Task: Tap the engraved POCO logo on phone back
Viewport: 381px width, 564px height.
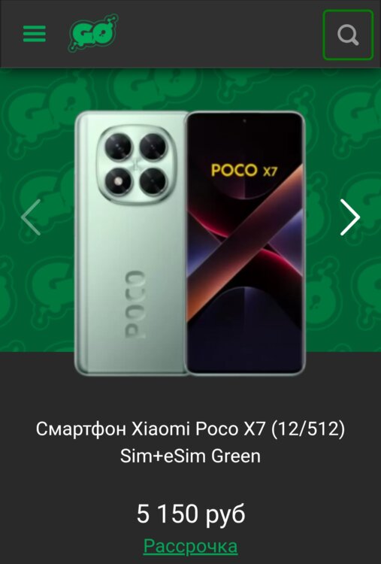Action: pos(135,305)
